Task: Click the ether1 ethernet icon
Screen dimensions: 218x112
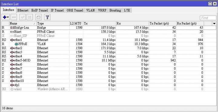Action: (x=12, y=40)
